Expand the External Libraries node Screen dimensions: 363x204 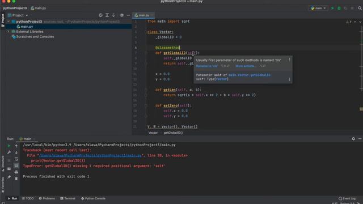pos(9,32)
